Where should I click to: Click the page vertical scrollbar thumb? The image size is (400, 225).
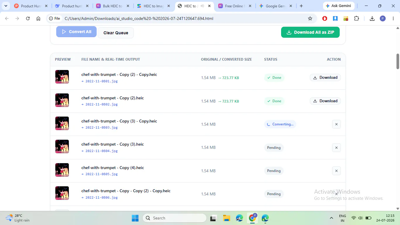pyautogui.click(x=398, y=61)
